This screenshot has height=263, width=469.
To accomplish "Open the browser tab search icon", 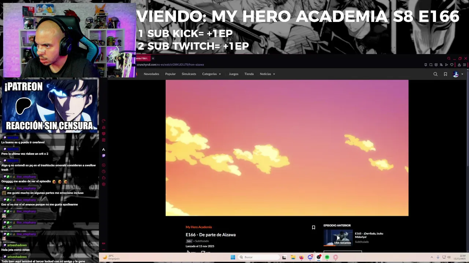I will pos(448,58).
